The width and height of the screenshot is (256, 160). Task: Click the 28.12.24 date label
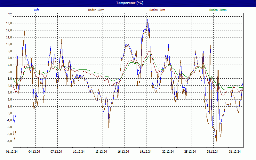point(212,152)
